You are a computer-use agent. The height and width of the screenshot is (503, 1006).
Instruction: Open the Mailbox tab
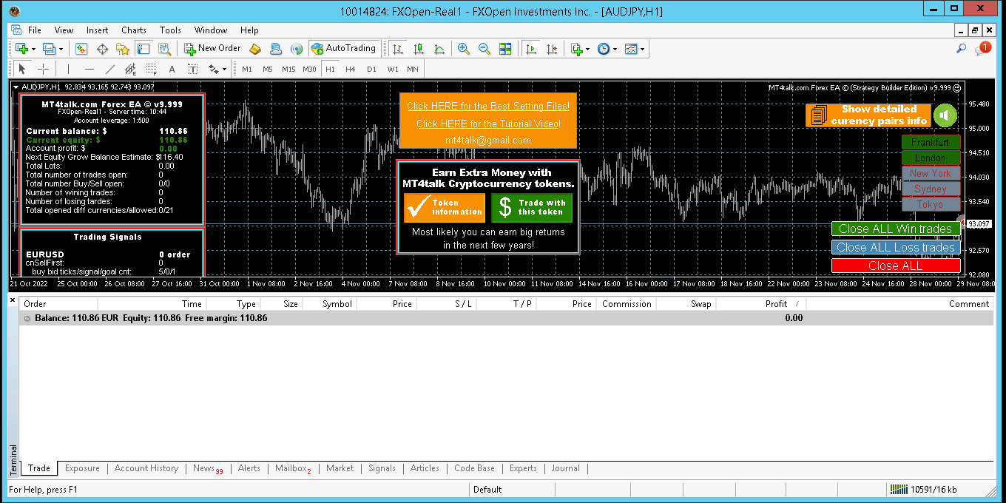click(293, 468)
